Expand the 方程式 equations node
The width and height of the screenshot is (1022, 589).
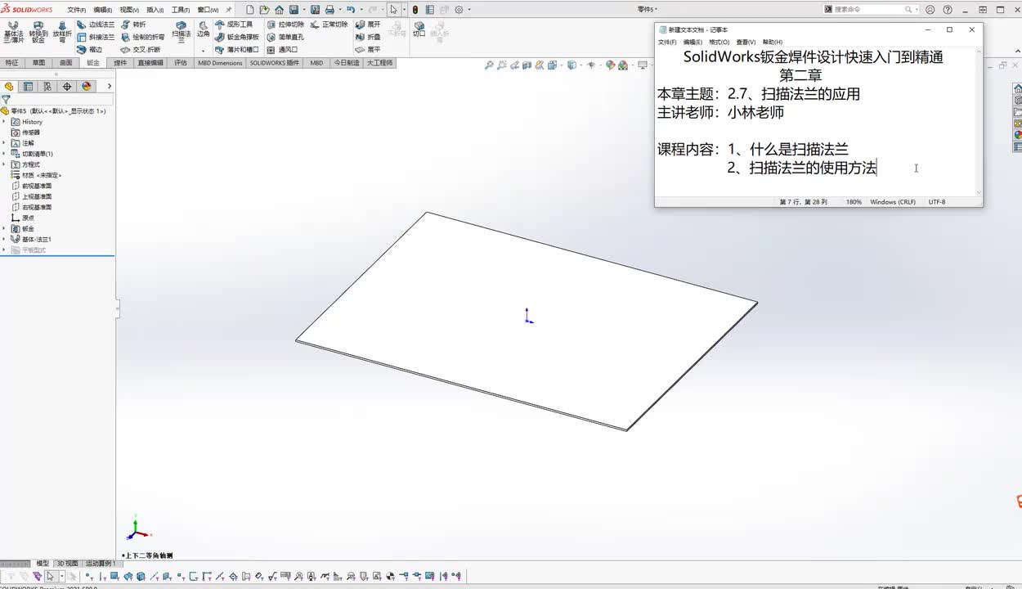click(4, 164)
